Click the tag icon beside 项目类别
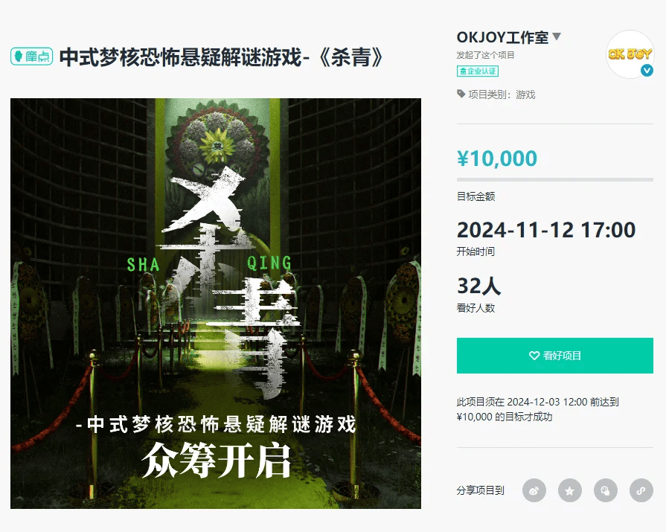666x532 pixels. point(461,94)
